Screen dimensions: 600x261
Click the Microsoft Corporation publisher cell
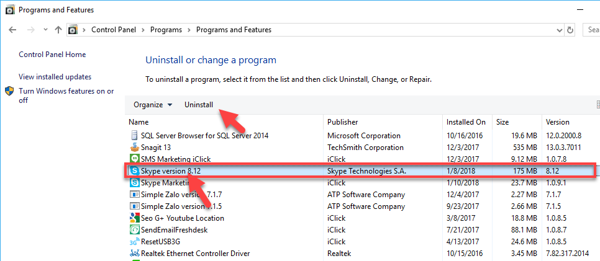(x=364, y=135)
